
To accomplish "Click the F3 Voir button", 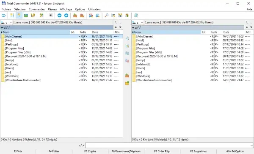I will (x=18, y=151).
